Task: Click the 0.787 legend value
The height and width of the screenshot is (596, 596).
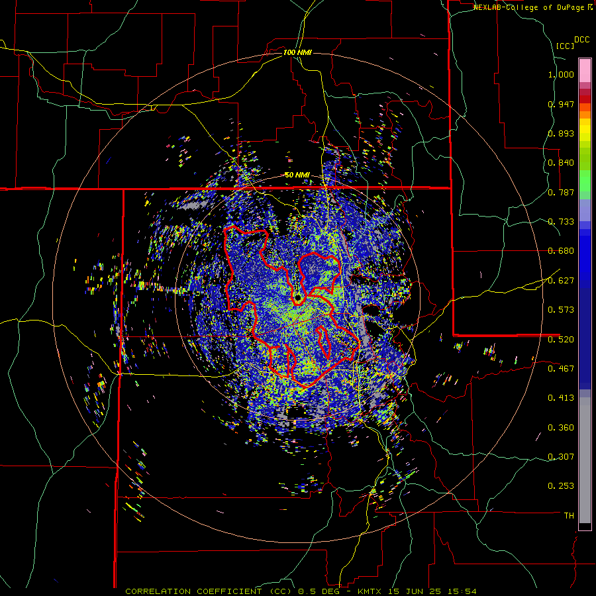Action: (x=561, y=192)
